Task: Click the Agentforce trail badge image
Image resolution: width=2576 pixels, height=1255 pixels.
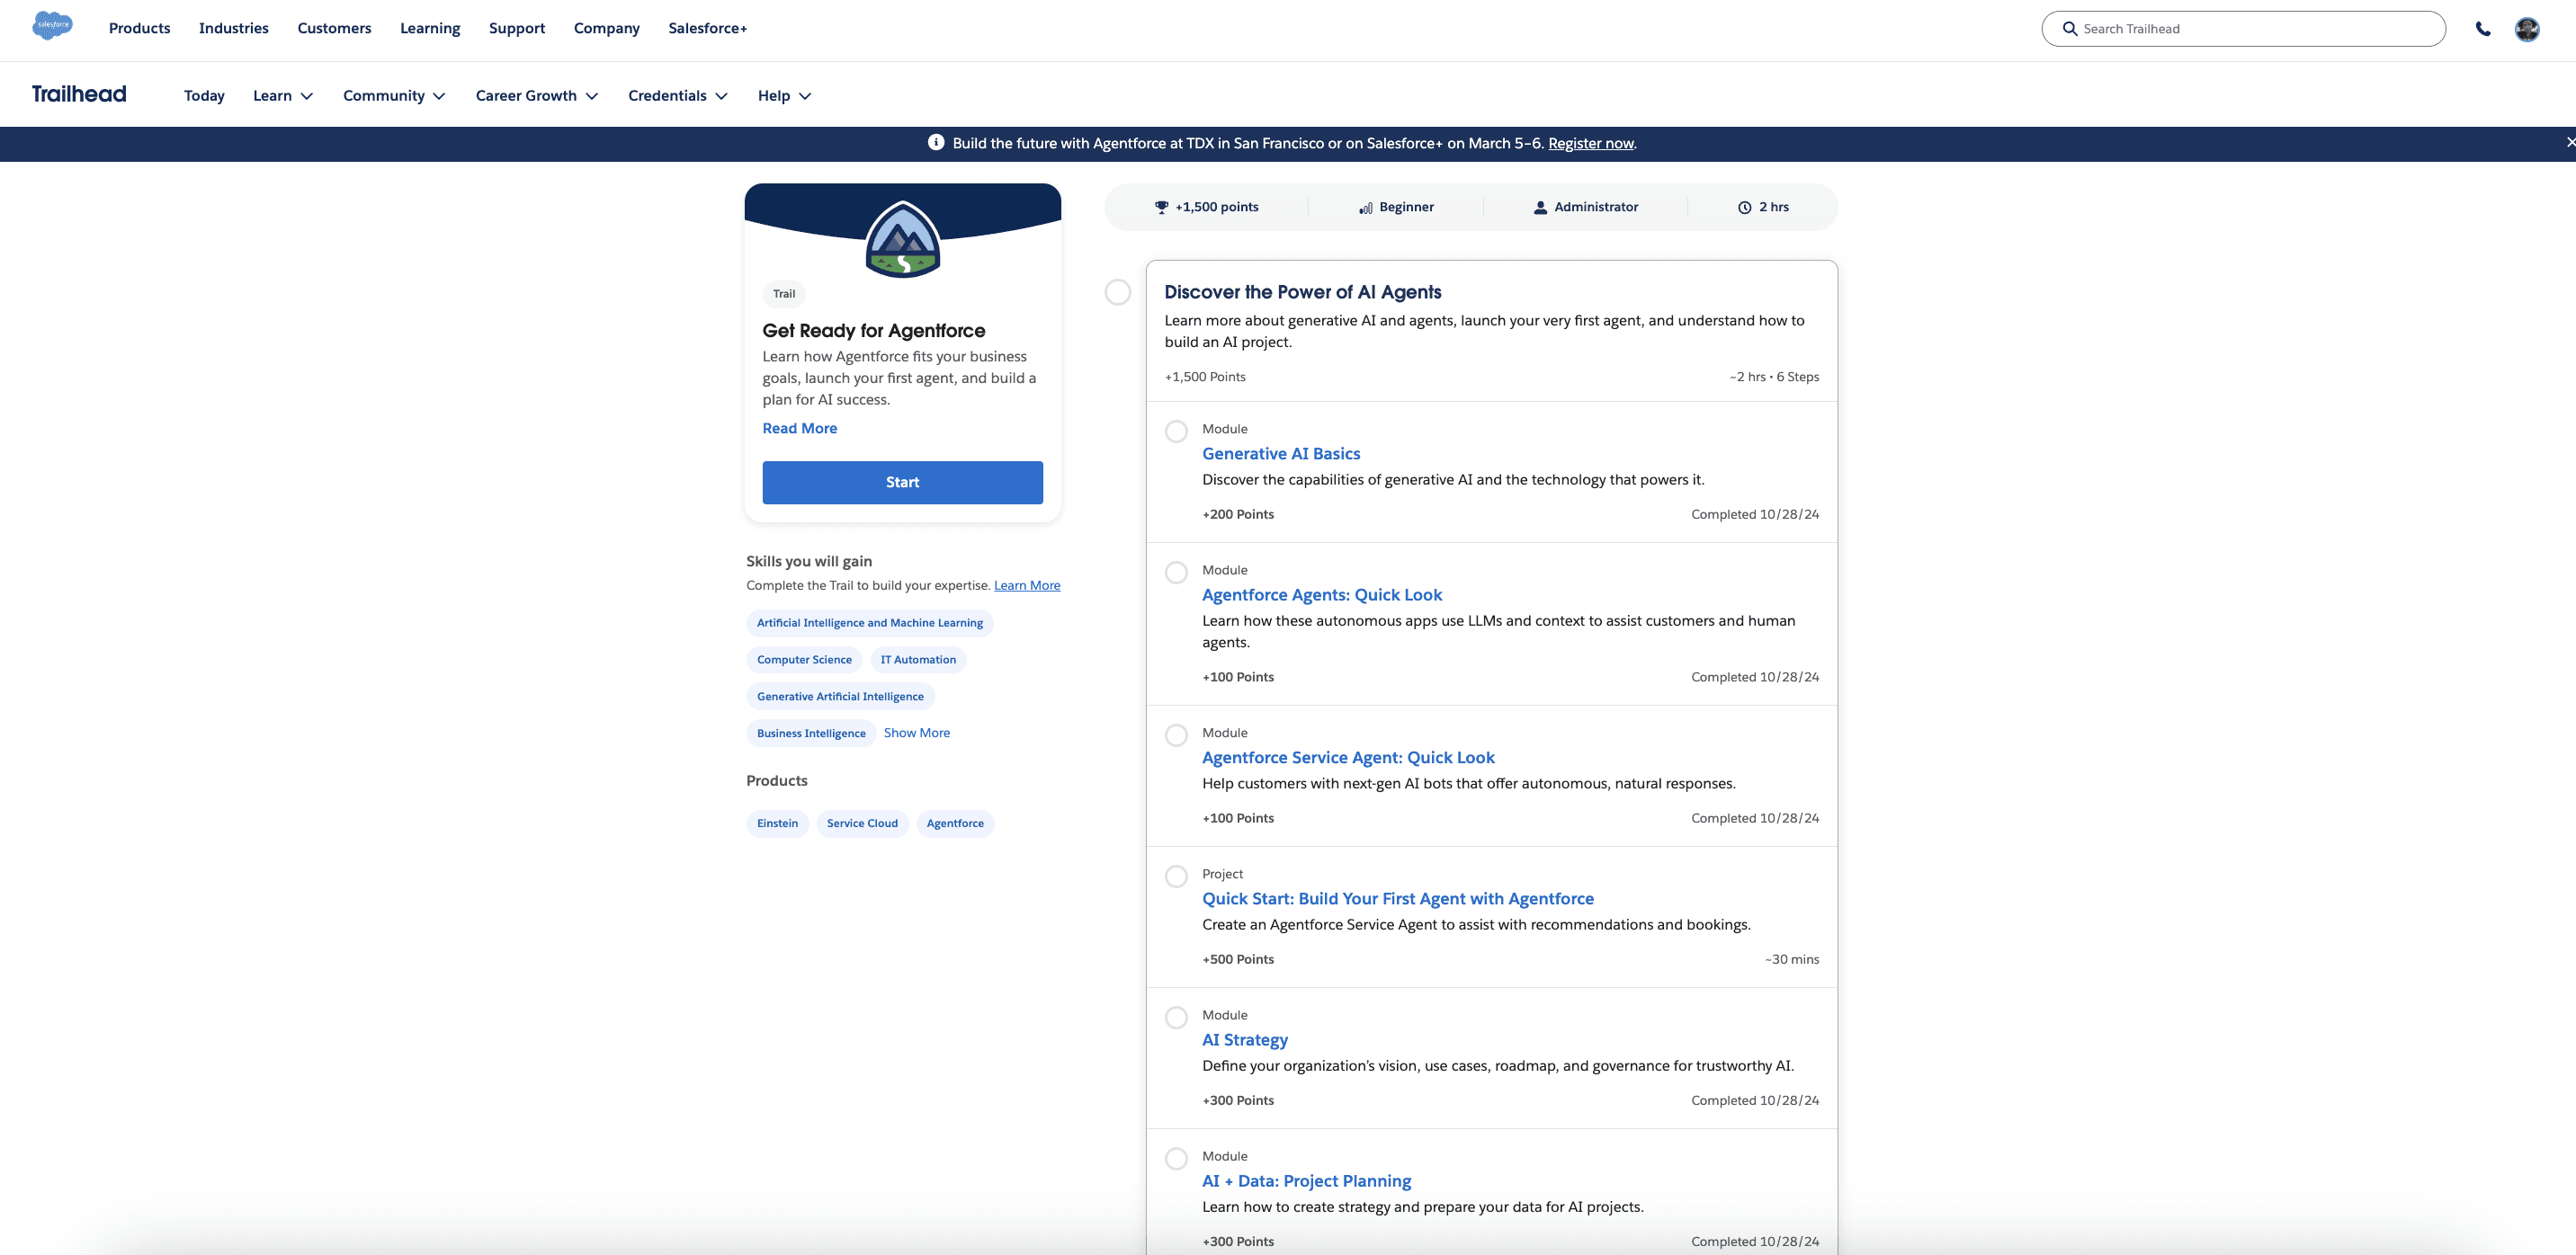Action: pyautogui.click(x=902, y=239)
